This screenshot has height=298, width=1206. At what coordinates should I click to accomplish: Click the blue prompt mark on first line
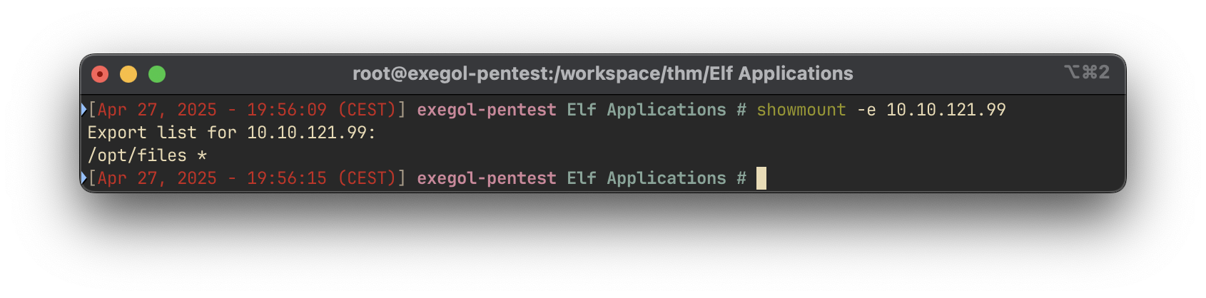pyautogui.click(x=83, y=110)
